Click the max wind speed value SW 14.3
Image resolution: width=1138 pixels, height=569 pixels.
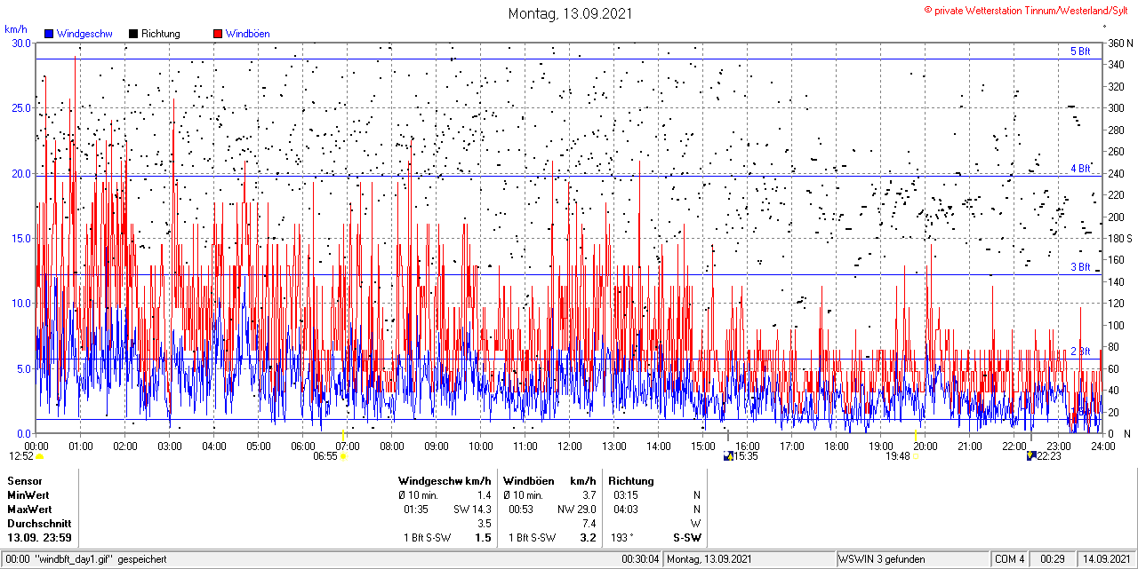coord(472,510)
